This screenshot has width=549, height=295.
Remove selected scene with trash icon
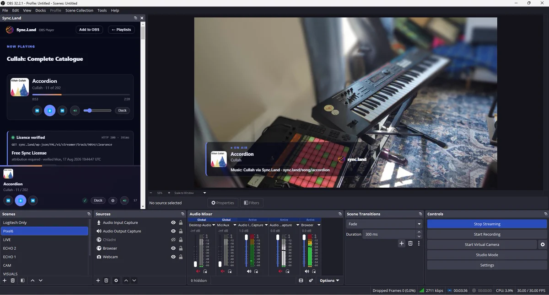click(x=13, y=280)
